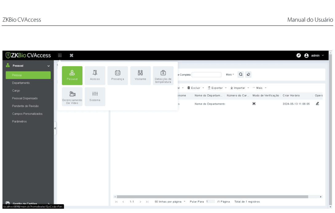Viewport: 335px width, 213px height.
Task: Open the Importar dropdown
Action: 239,88
